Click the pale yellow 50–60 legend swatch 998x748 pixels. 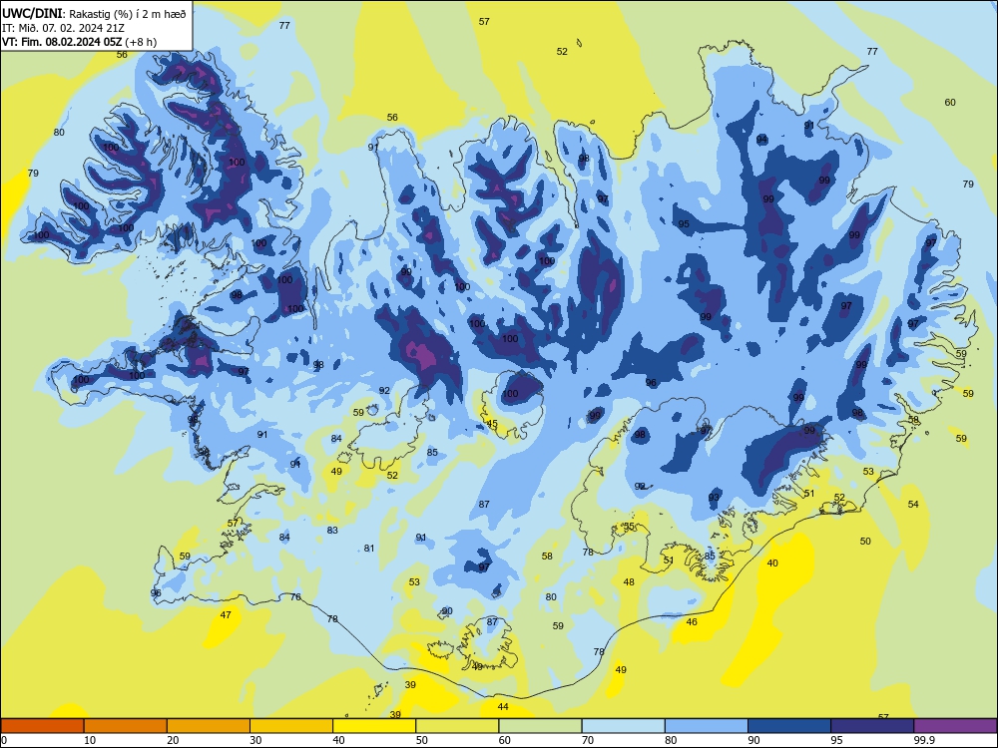coord(457,726)
